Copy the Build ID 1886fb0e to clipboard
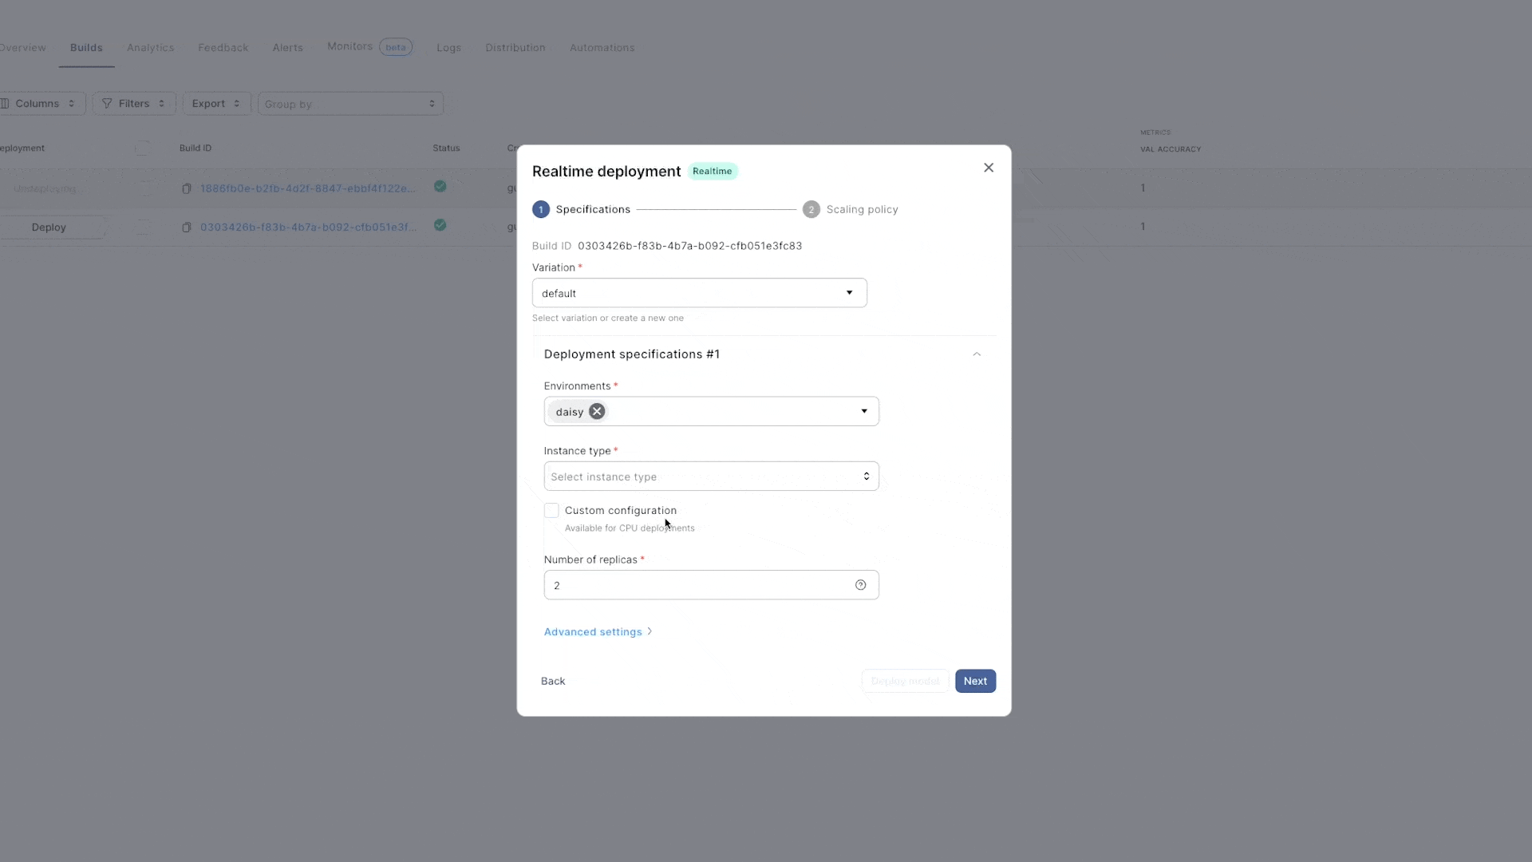This screenshot has height=862, width=1532. point(187,188)
